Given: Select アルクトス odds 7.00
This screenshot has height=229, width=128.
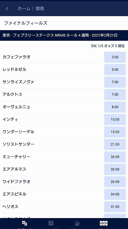Looking at the screenshot, I should [115, 95].
